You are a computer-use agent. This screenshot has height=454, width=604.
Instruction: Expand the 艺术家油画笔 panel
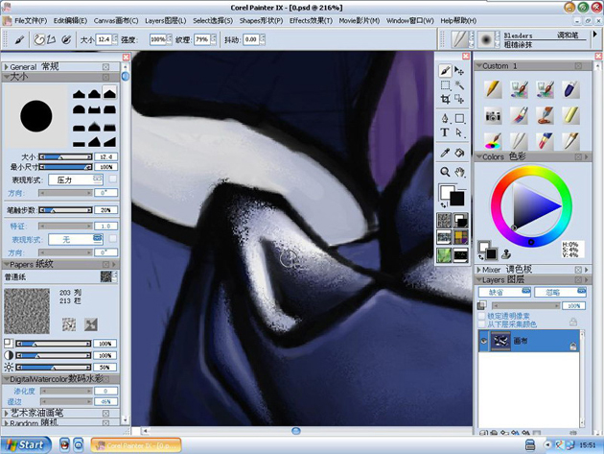coord(6,413)
